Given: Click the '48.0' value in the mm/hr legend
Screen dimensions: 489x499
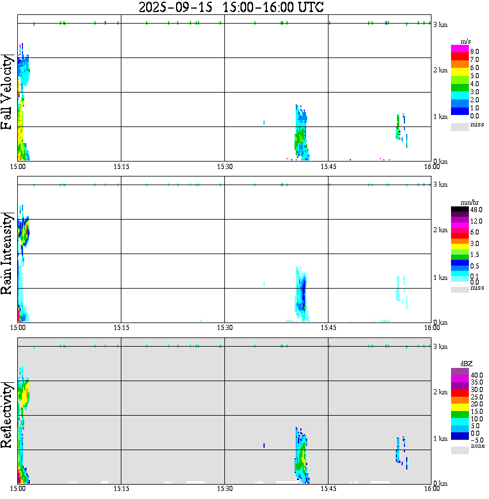Looking at the screenshot, I should coord(476,210).
